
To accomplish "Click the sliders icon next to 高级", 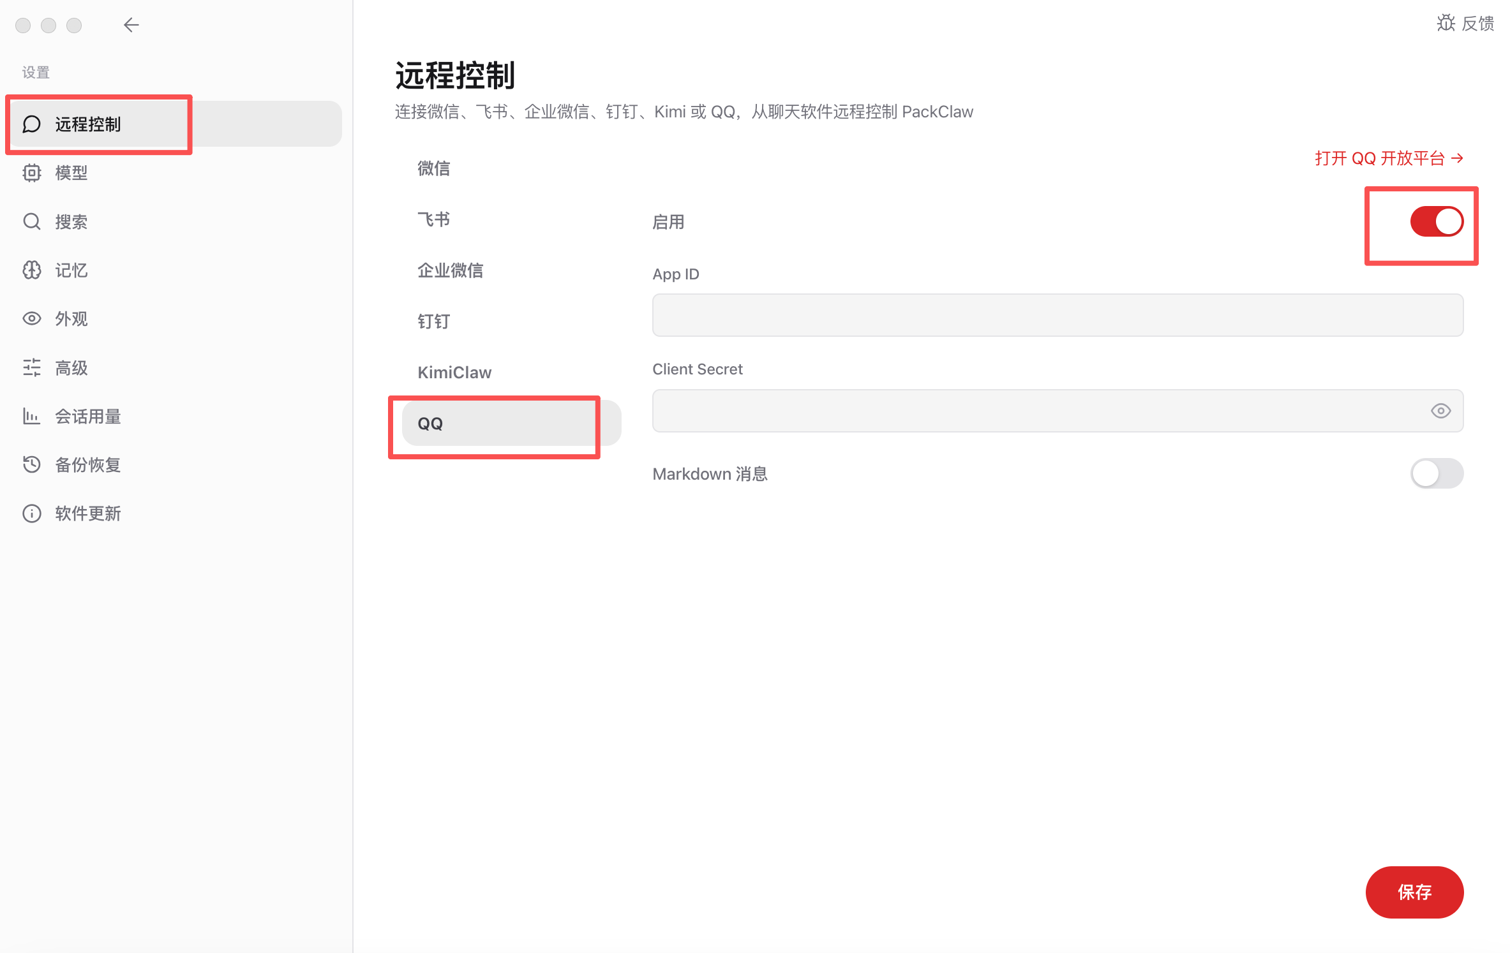I will tap(32, 367).
